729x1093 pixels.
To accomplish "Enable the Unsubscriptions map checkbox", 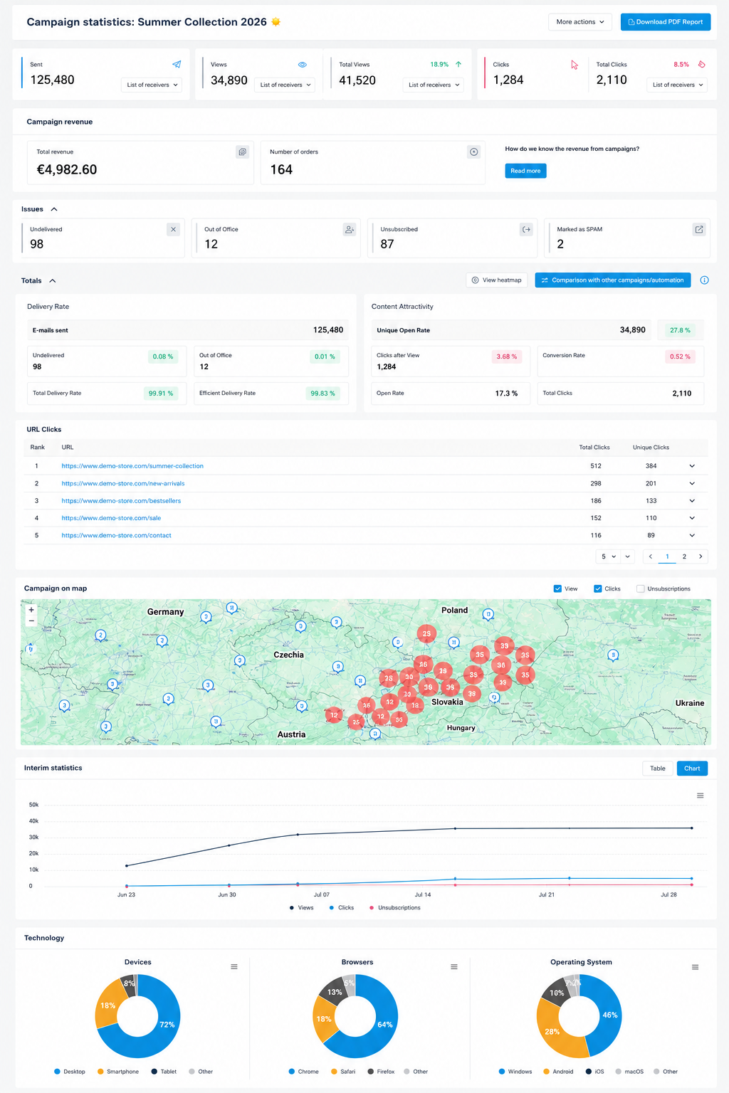I will pos(641,588).
